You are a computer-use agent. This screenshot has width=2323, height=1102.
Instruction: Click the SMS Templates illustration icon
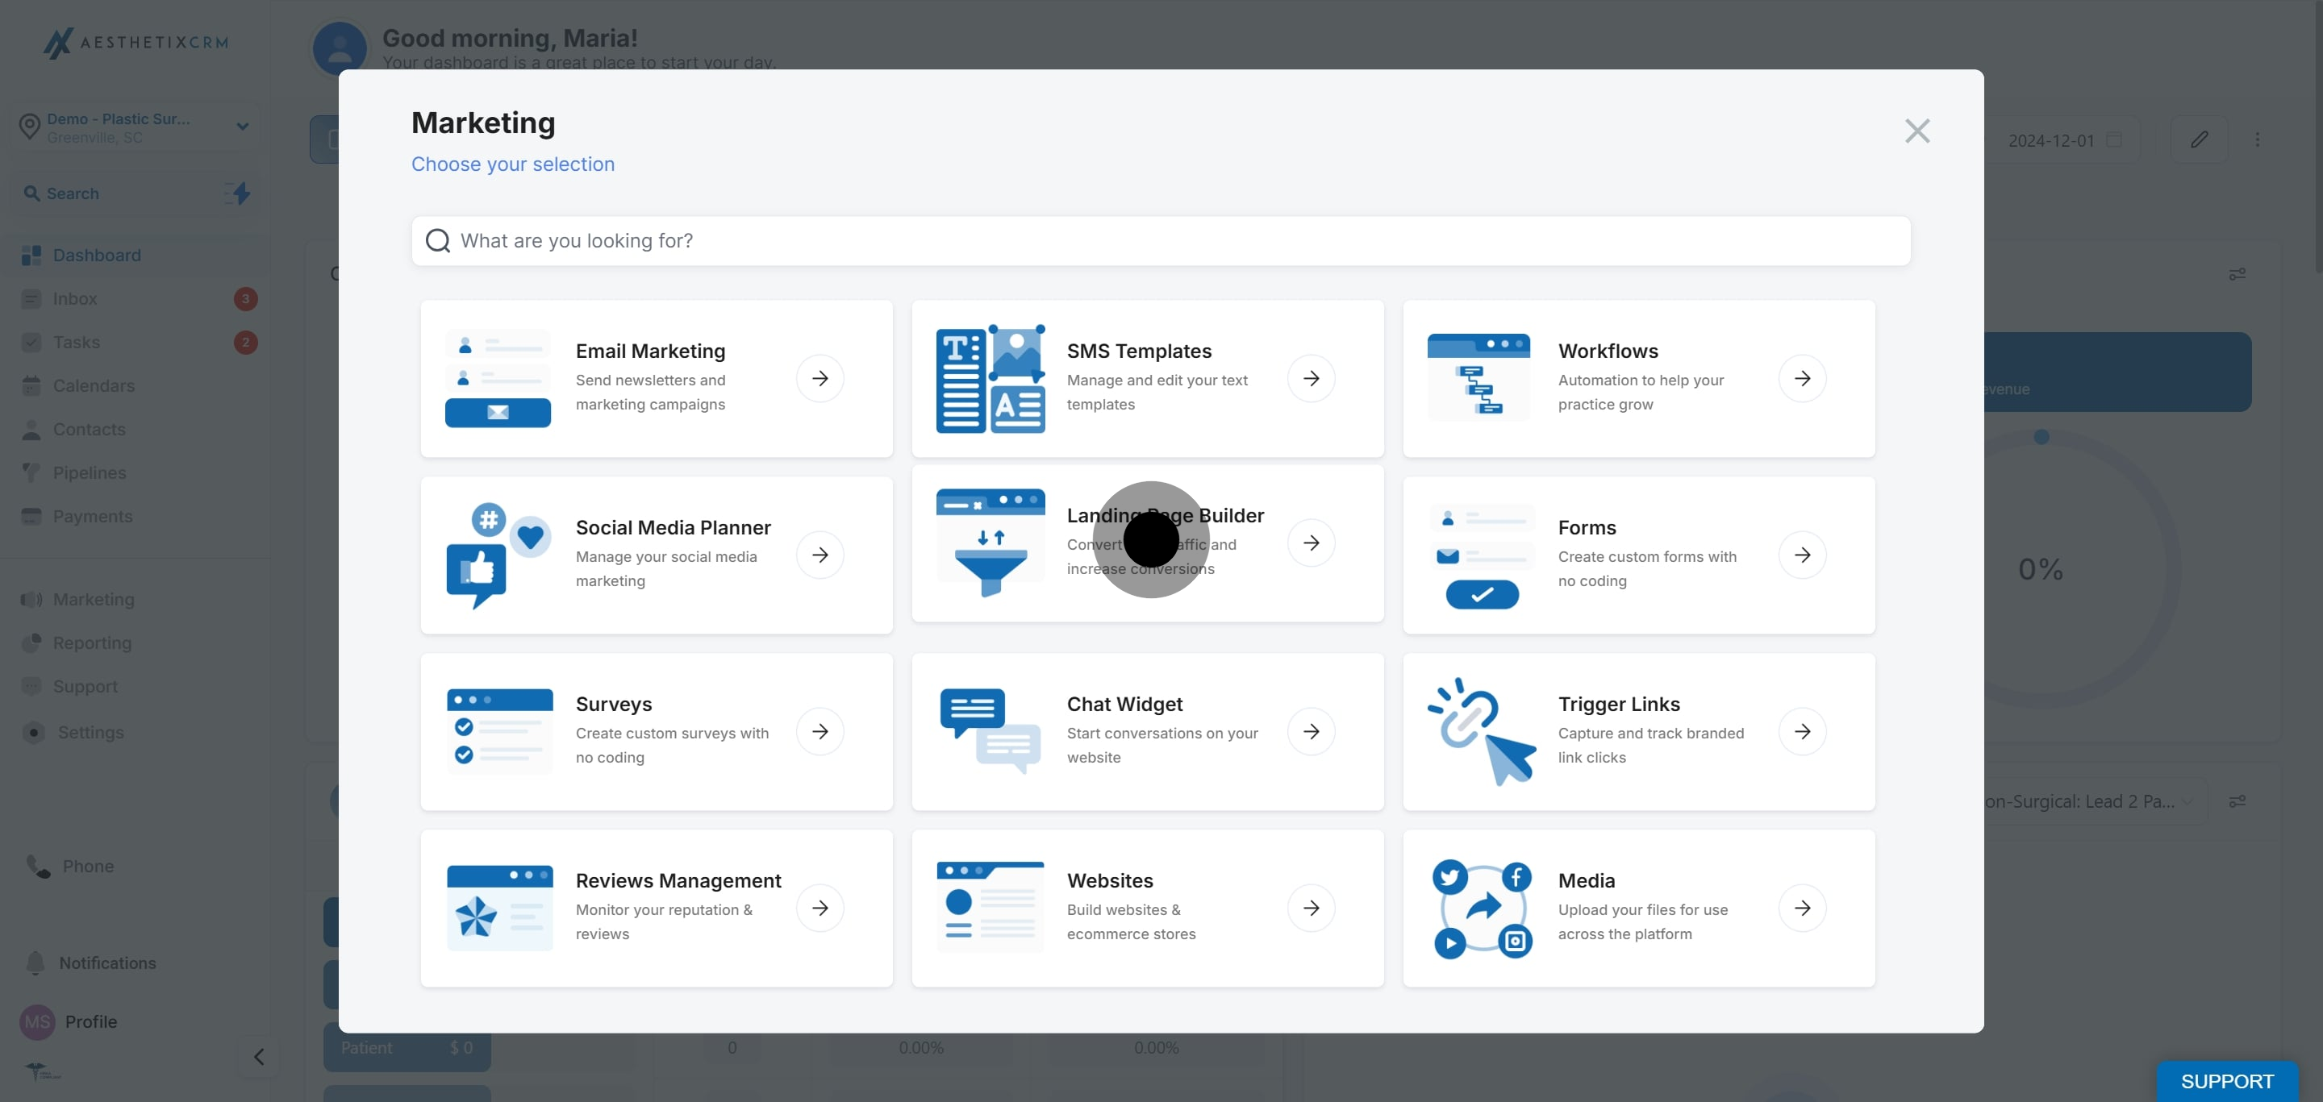(x=989, y=378)
